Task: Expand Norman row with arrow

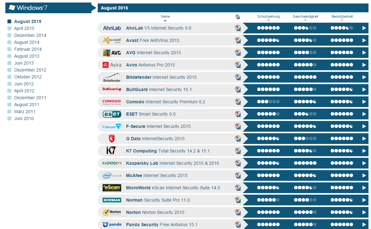Action: [364, 200]
